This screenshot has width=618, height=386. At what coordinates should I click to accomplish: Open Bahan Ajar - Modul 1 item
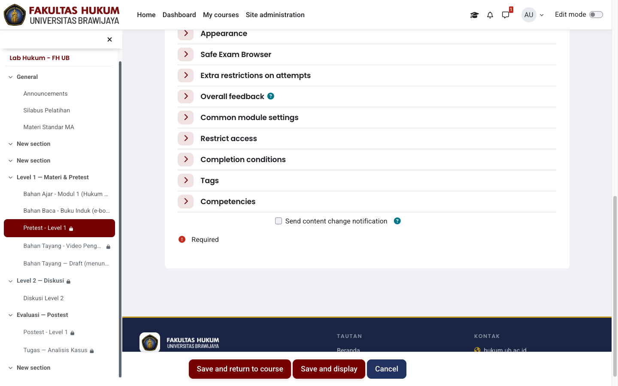tap(66, 194)
